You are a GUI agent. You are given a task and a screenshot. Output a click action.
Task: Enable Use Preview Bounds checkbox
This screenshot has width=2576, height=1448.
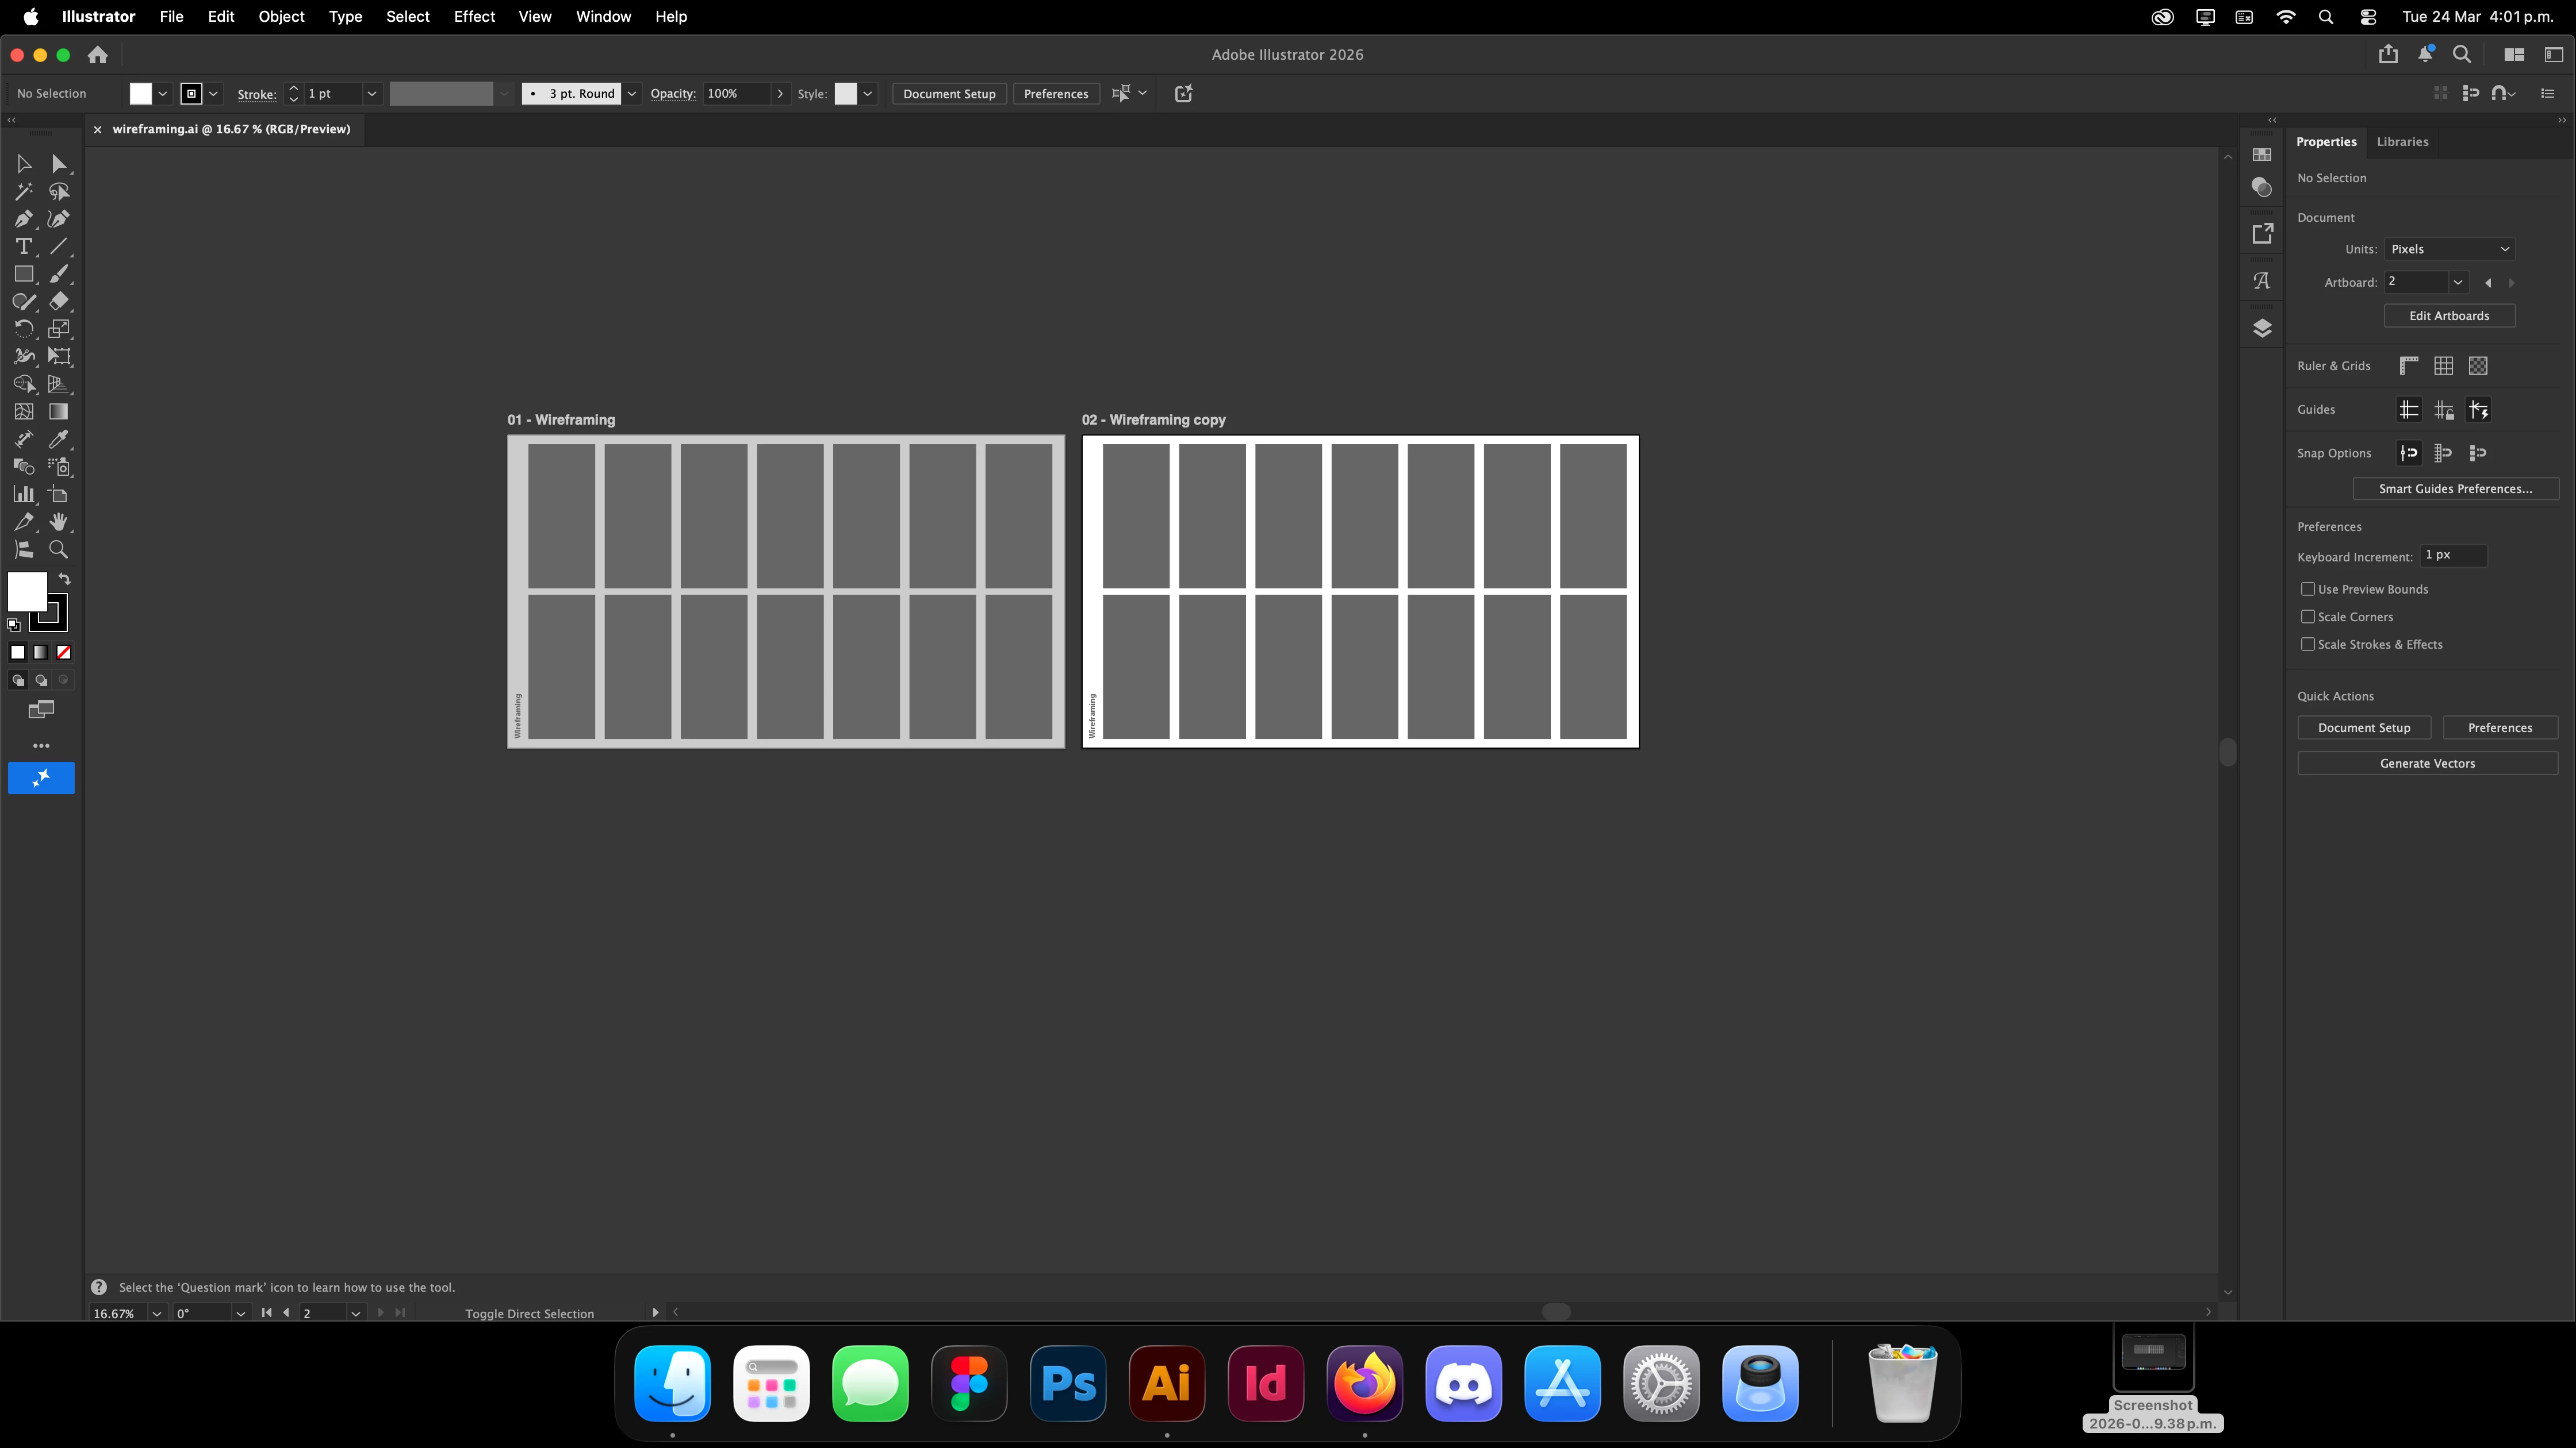click(x=2308, y=588)
